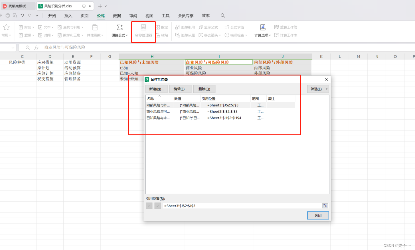Expand the name box dropdown
415x250 pixels.
pyautogui.click(x=13, y=48)
